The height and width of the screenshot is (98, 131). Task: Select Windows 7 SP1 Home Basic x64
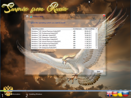click(63, 40)
